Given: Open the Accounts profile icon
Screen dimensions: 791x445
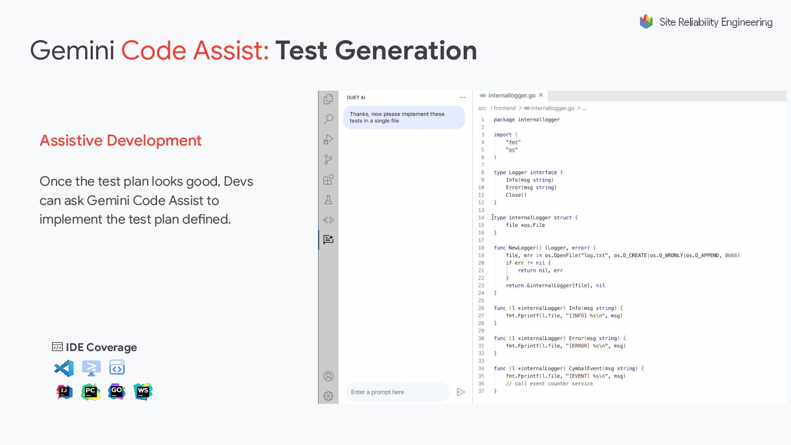Looking at the screenshot, I should 328,376.
